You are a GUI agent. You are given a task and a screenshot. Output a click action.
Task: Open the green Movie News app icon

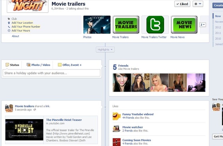[184, 25]
